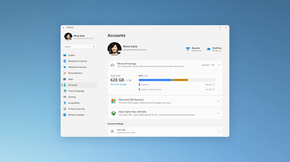290x162 pixels.
Task: Click large Mona Kane profile picture
Action: (x=114, y=49)
